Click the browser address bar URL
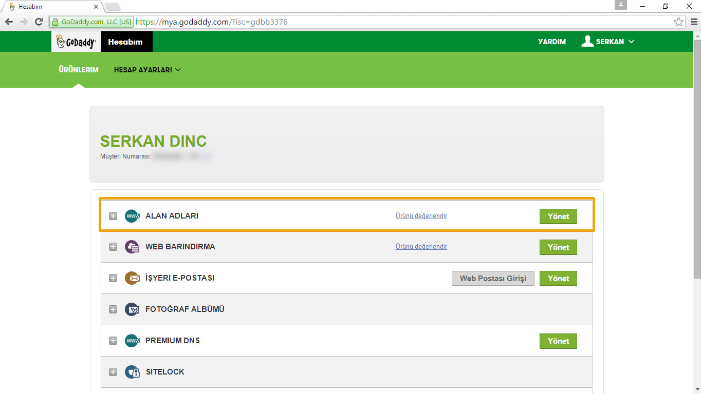The width and height of the screenshot is (701, 394). tap(212, 22)
